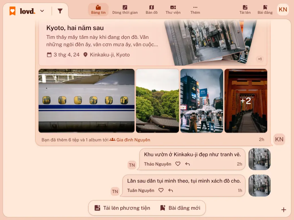The image size is (294, 220).
Task: Open the green trees temple photo
Action: coord(157,101)
